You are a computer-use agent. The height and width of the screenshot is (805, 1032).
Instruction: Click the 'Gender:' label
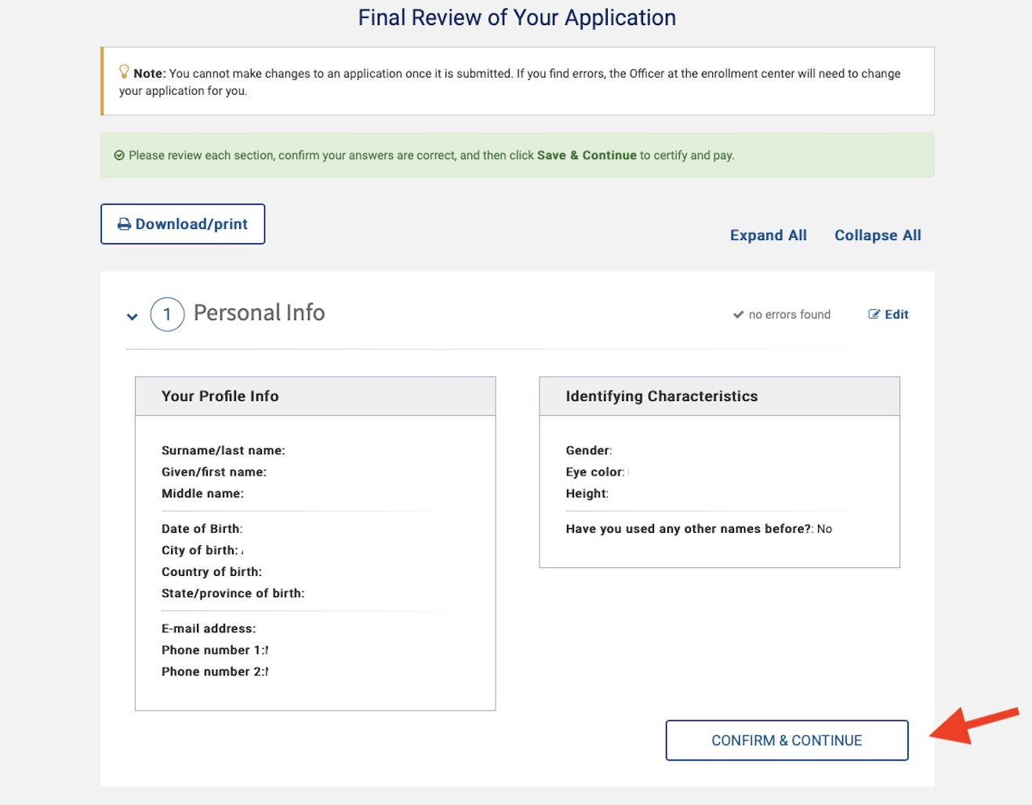[589, 450]
